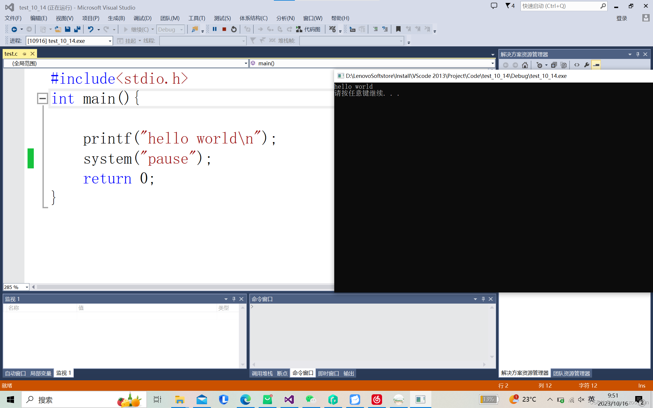This screenshot has width=653, height=408.
Task: Toggle auto-hide pin on Command Window panel
Action: [x=483, y=299]
